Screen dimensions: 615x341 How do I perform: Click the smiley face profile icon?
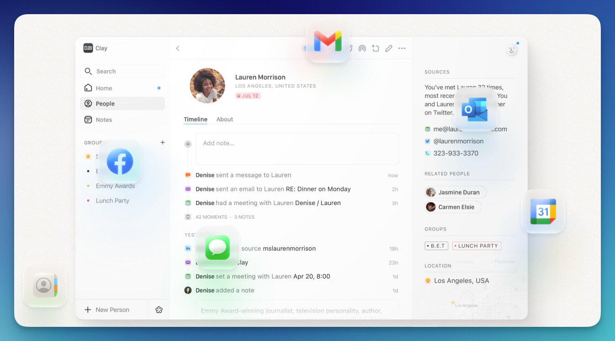tap(511, 50)
